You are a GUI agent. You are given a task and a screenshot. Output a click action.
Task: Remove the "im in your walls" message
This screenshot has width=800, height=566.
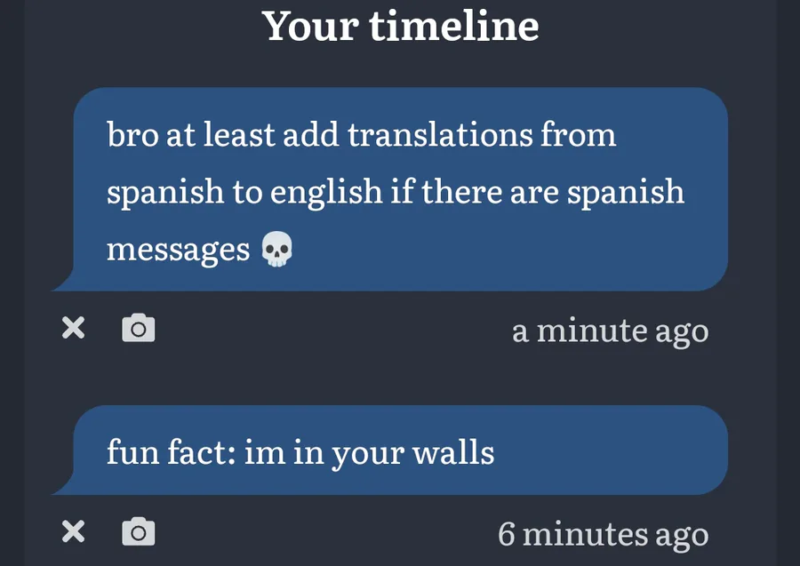pyautogui.click(x=74, y=531)
